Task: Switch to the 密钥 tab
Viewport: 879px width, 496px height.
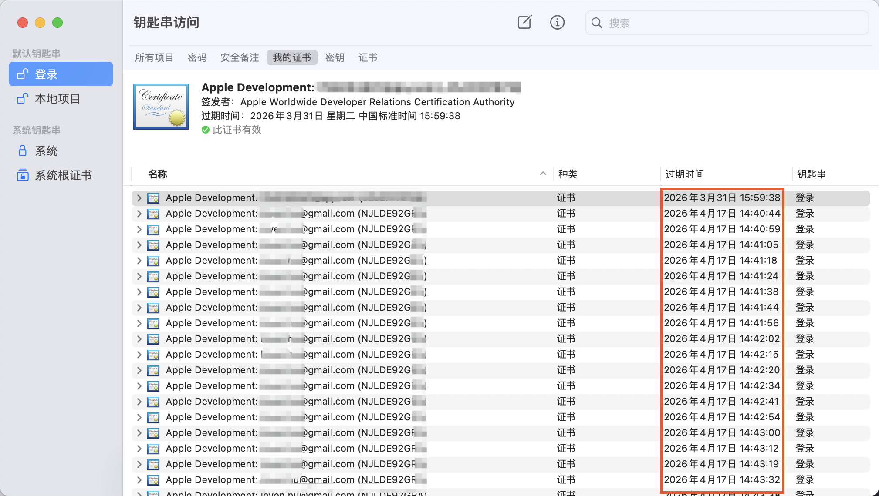Action: tap(335, 57)
